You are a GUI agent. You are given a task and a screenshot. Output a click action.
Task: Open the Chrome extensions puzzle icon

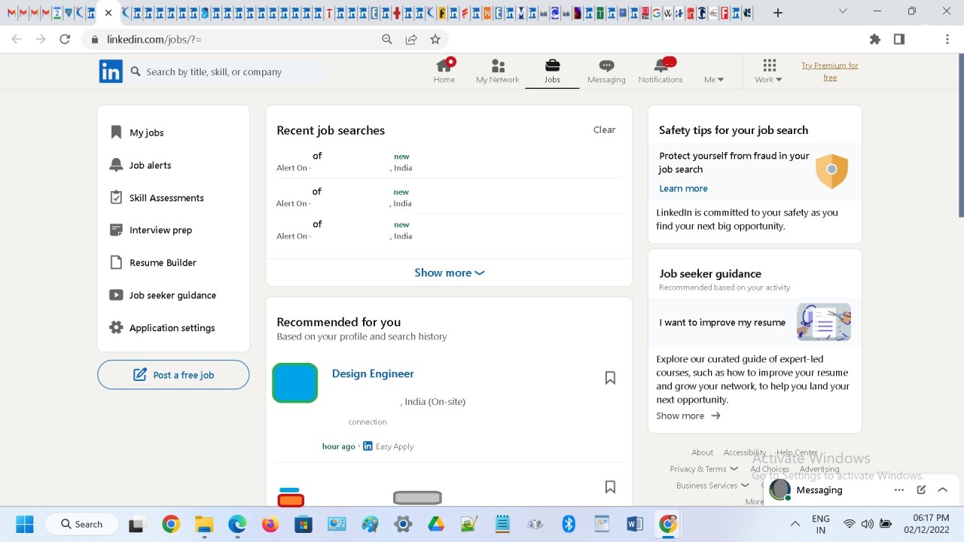[875, 39]
